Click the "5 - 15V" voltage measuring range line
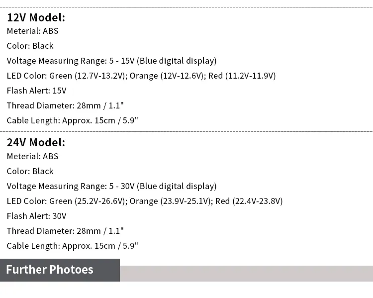The height and width of the screenshot is (298, 373). pyautogui.click(x=111, y=61)
